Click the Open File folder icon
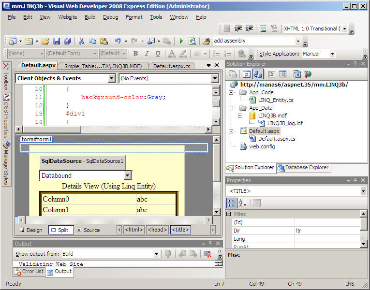Image resolution: width=370 pixels, height=290 pixels. [45, 41]
